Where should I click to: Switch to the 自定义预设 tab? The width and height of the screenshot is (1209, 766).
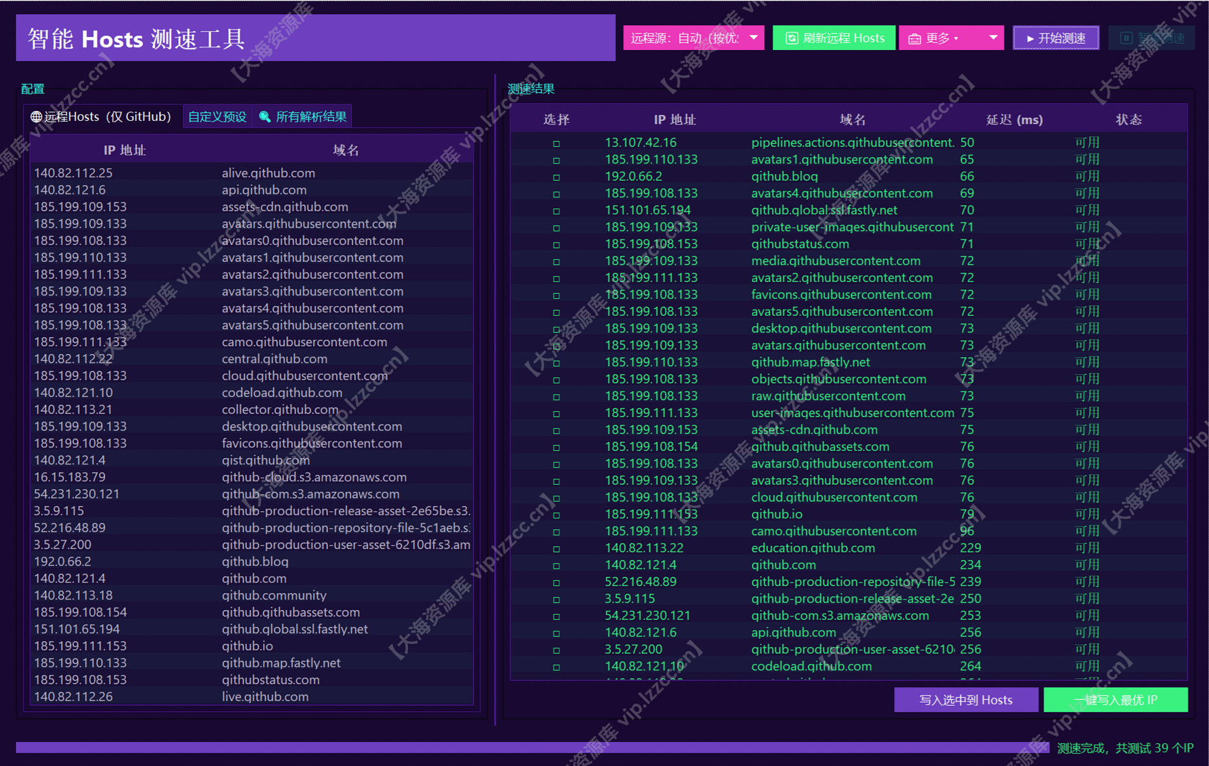(x=217, y=117)
